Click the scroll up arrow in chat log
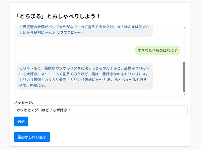Image resolution: width=201 pixels, height=150 pixels. coord(184,28)
